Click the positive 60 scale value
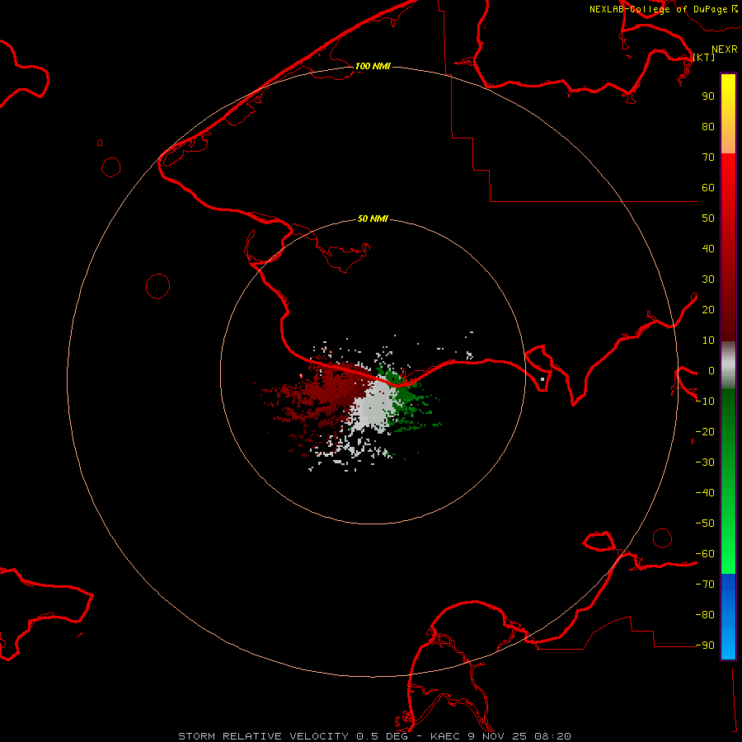 pyautogui.click(x=708, y=187)
